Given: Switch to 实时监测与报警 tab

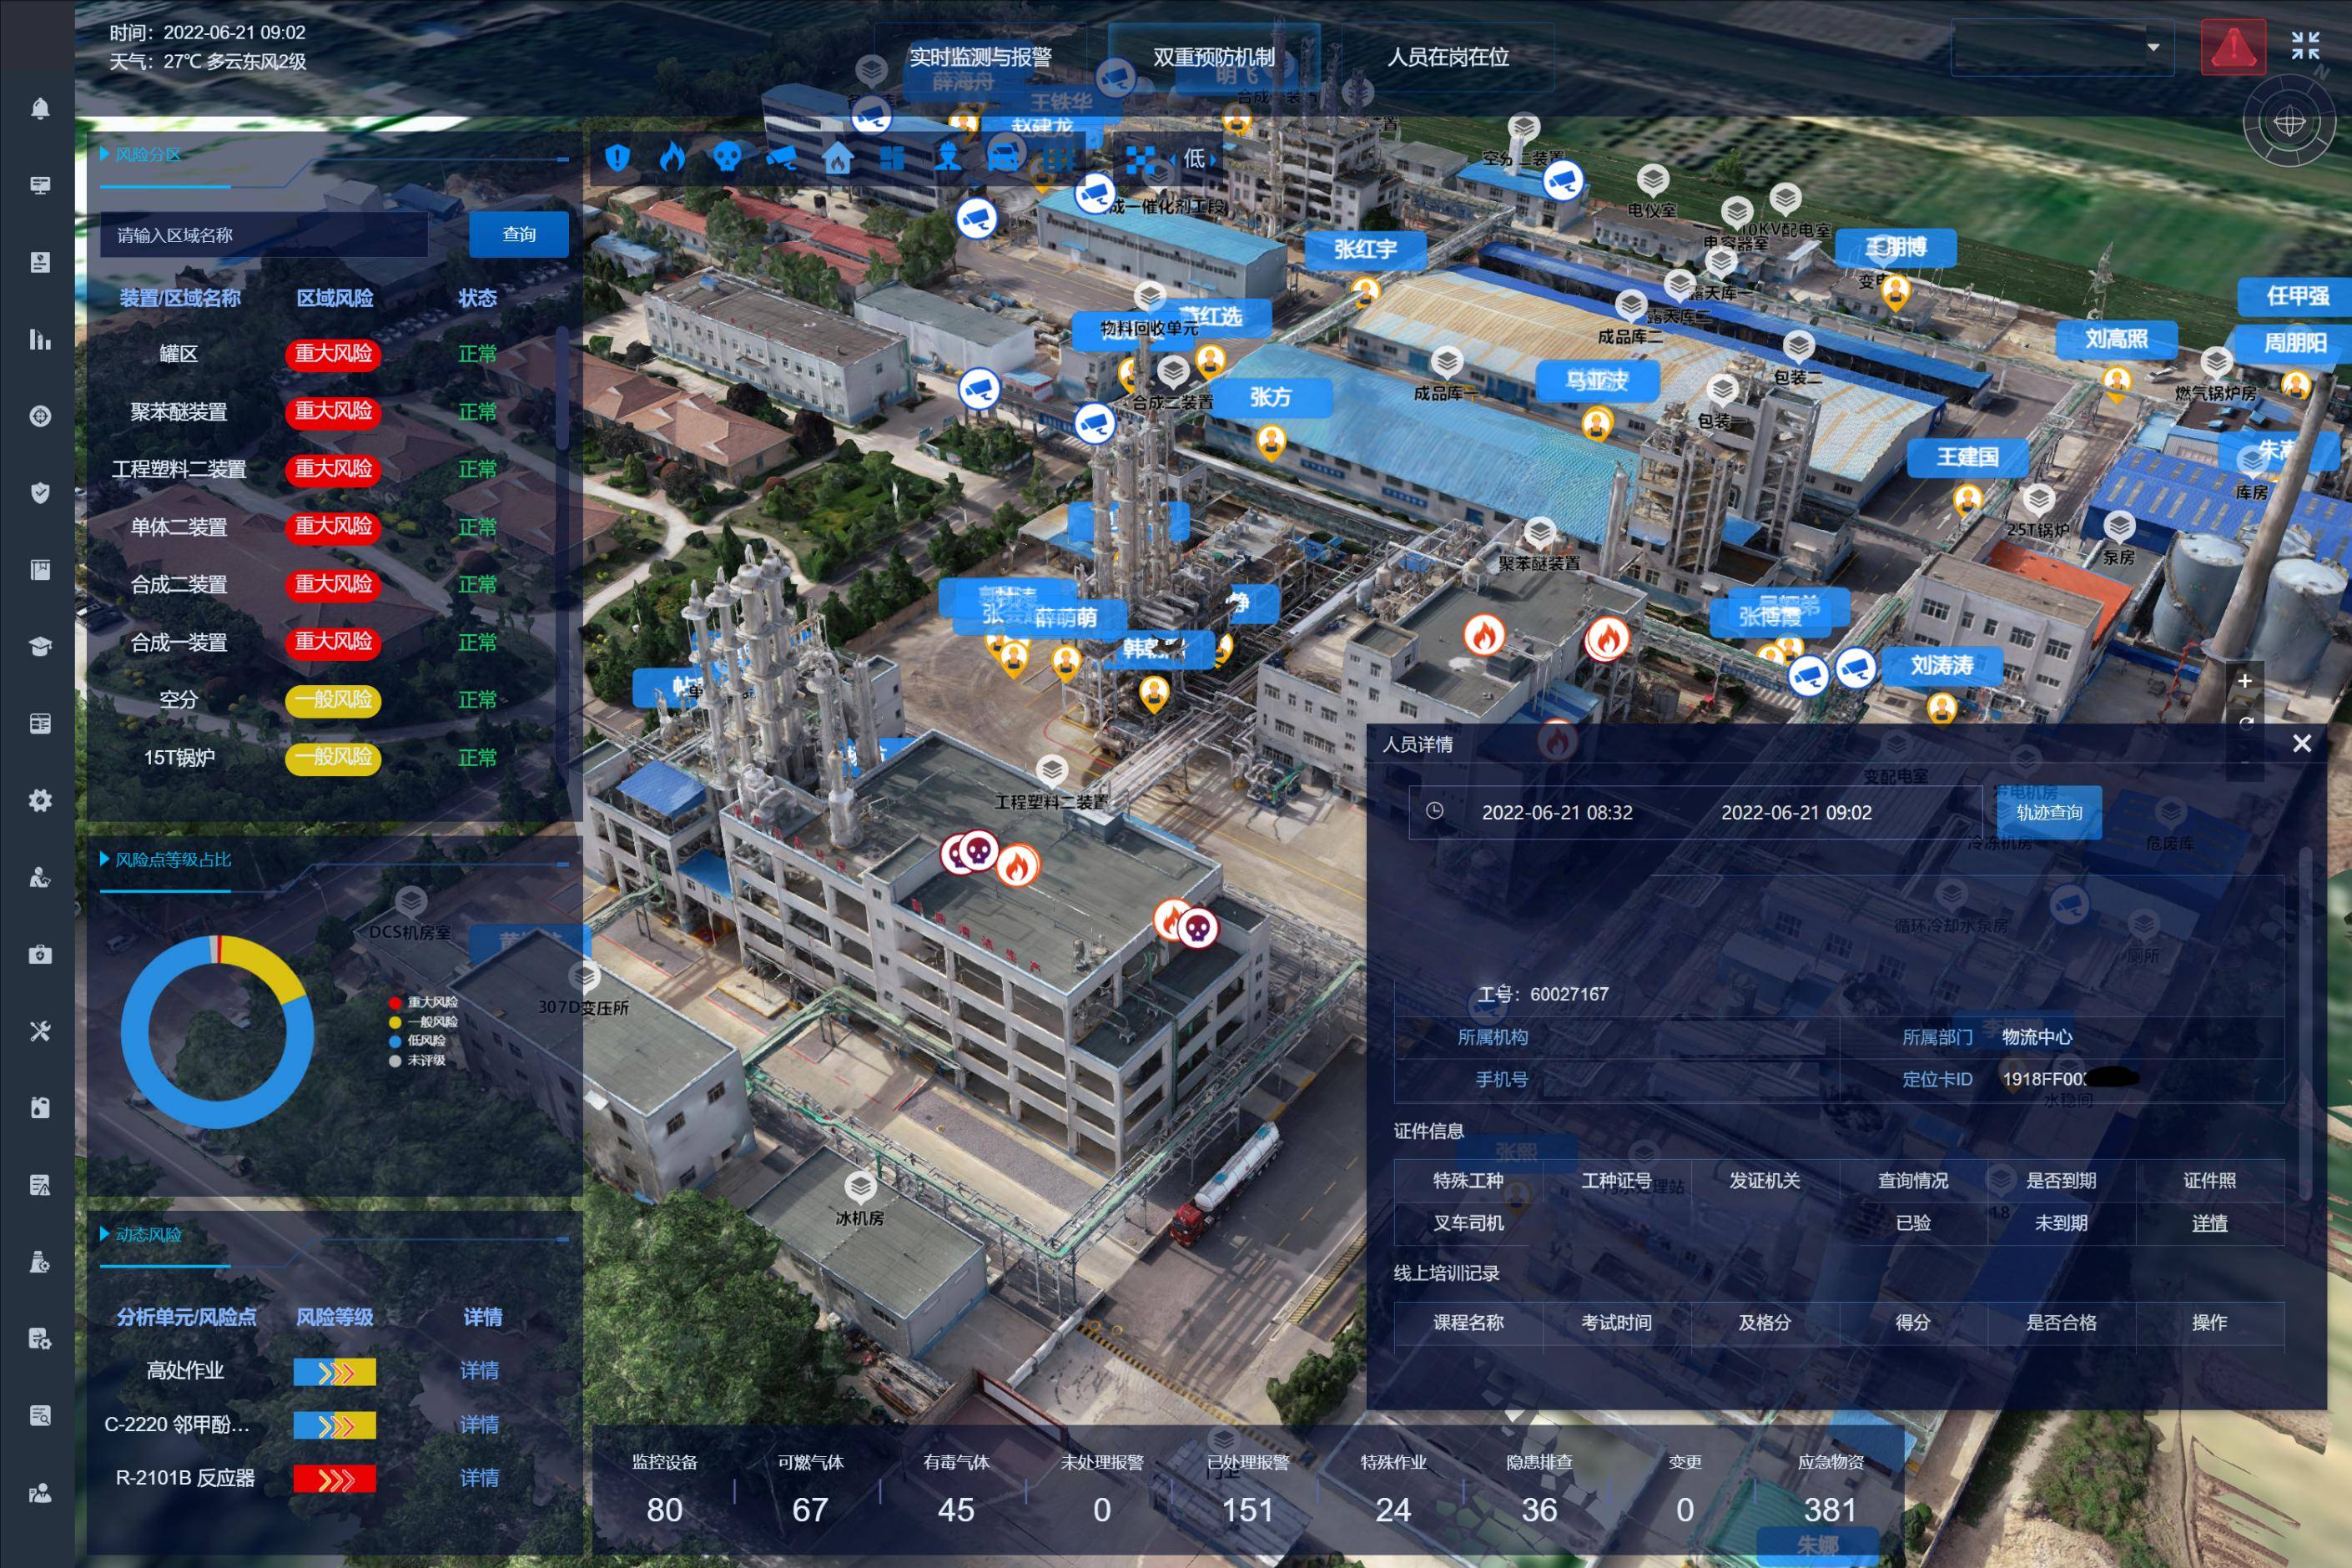Looking at the screenshot, I should (980, 57).
